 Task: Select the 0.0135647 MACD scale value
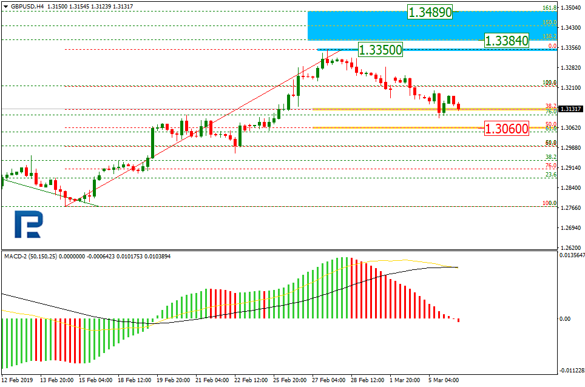coord(571,255)
